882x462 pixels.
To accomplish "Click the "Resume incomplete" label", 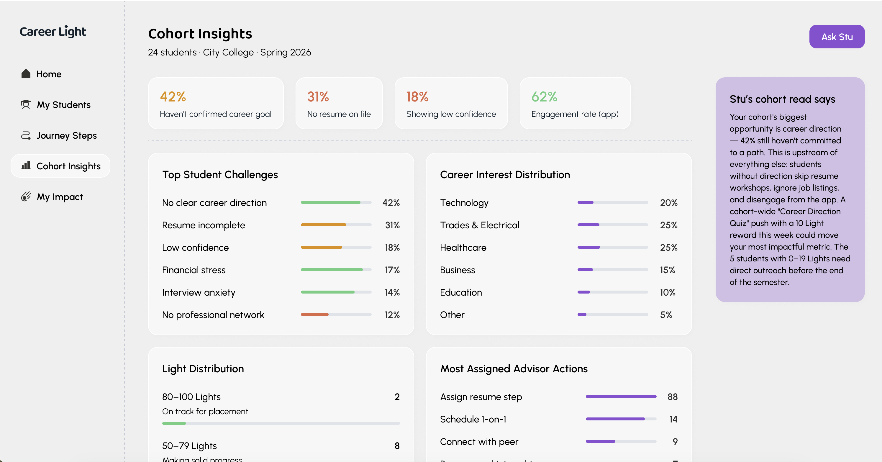I will pyautogui.click(x=204, y=225).
